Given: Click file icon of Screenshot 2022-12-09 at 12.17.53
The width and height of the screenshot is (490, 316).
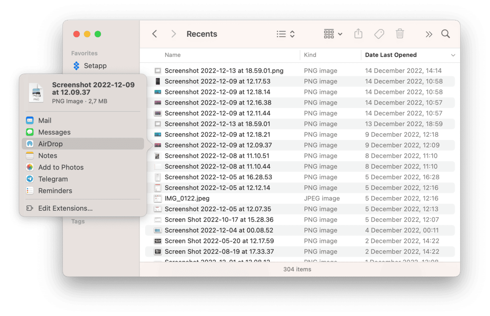Looking at the screenshot, I should [x=158, y=81].
